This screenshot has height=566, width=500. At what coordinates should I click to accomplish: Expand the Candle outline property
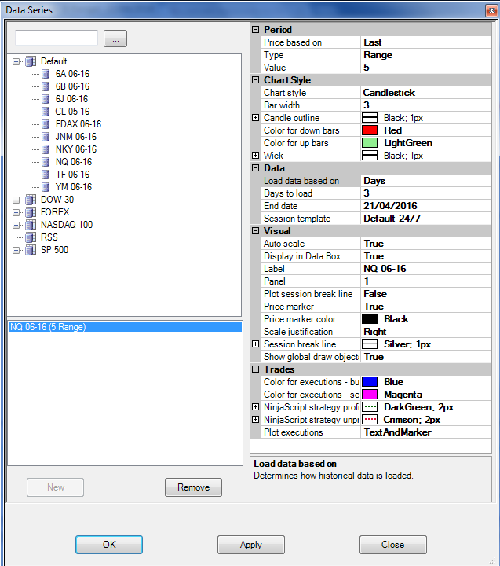tap(256, 118)
